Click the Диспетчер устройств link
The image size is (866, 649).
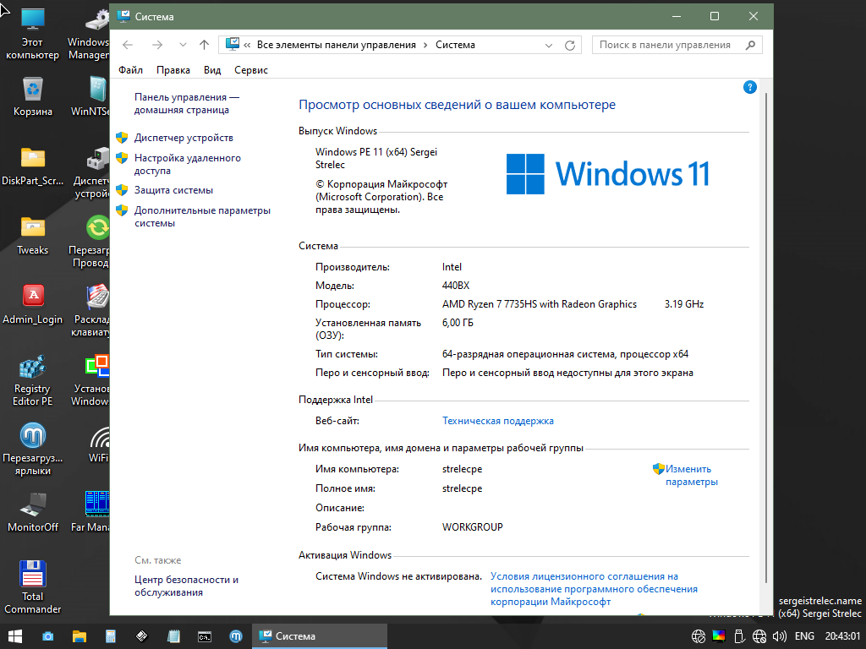point(184,138)
